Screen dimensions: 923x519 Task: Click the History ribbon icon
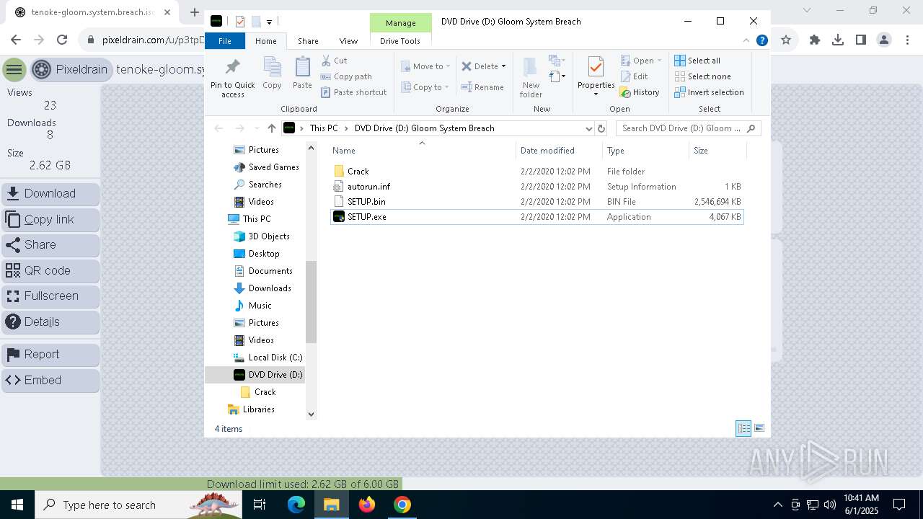[626, 92]
